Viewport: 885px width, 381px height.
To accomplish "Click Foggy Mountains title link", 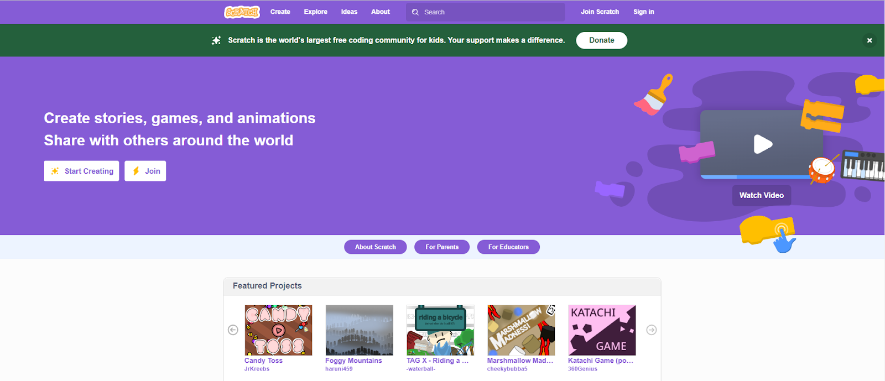I will coord(353,361).
